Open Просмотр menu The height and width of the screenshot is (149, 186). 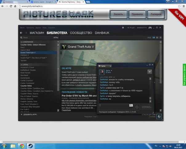pos(30,28)
